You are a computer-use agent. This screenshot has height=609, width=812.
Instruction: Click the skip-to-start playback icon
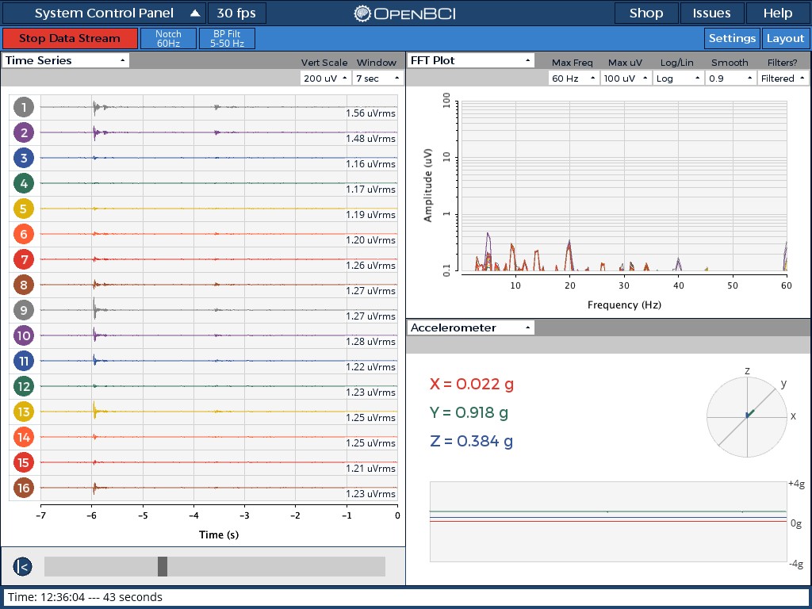click(22, 566)
